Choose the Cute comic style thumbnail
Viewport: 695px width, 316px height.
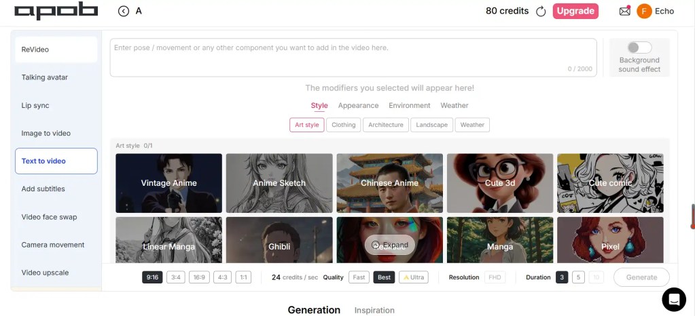pos(610,183)
